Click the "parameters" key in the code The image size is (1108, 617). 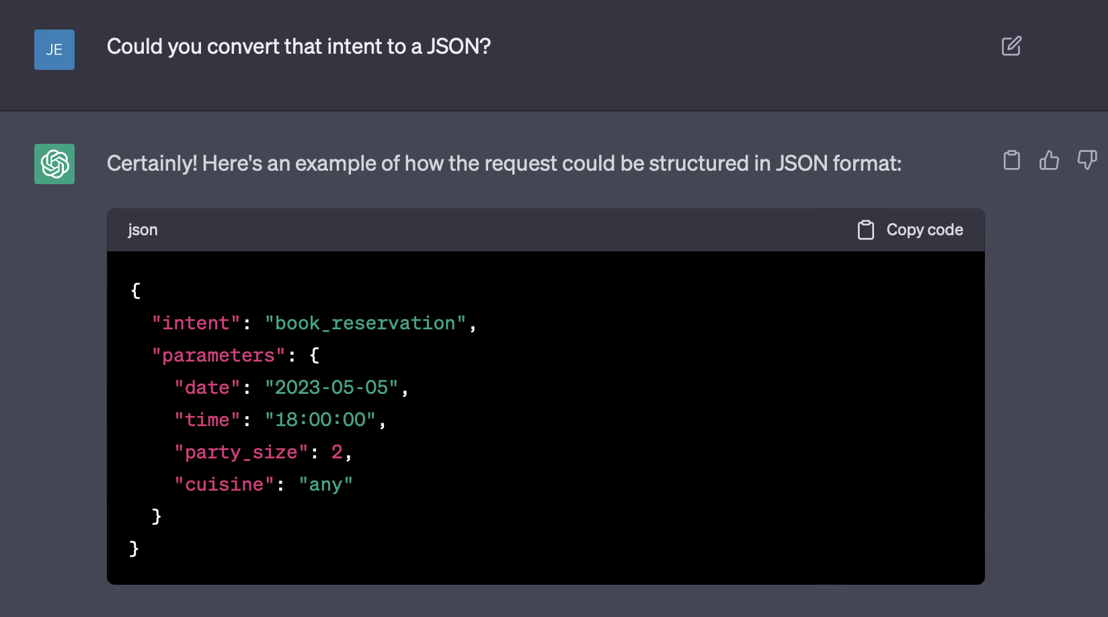(219, 356)
